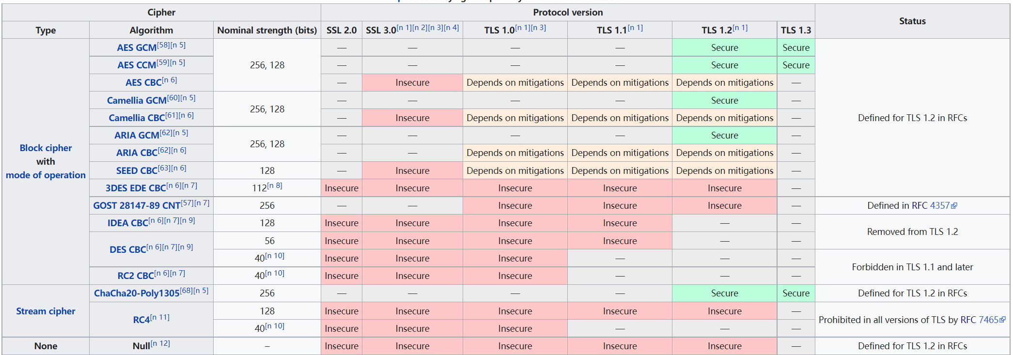The image size is (1013, 355).
Task: Follow the 3DES EDE CBC link
Action: pos(135,188)
